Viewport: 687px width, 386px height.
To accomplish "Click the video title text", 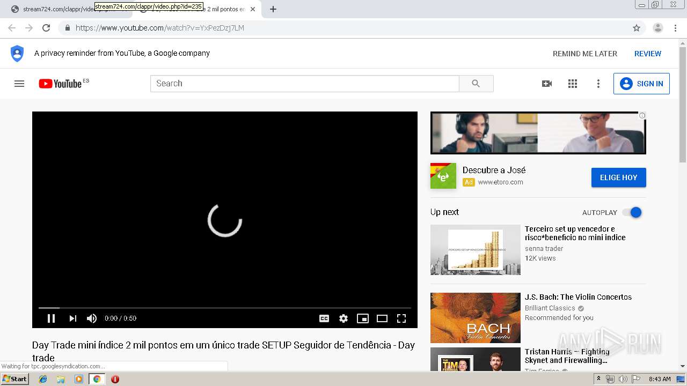I will coord(223,351).
